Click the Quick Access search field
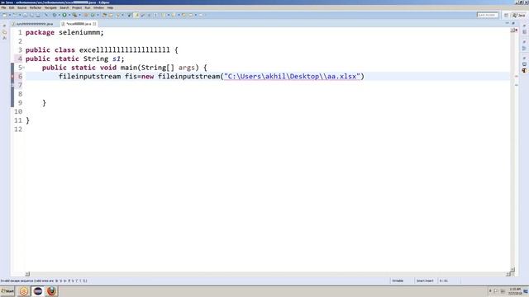 488,15
